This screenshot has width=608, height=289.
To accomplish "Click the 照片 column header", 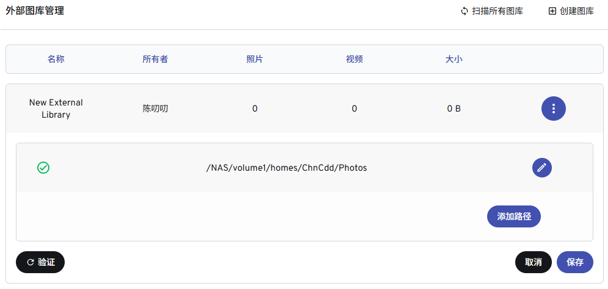I will point(255,59).
